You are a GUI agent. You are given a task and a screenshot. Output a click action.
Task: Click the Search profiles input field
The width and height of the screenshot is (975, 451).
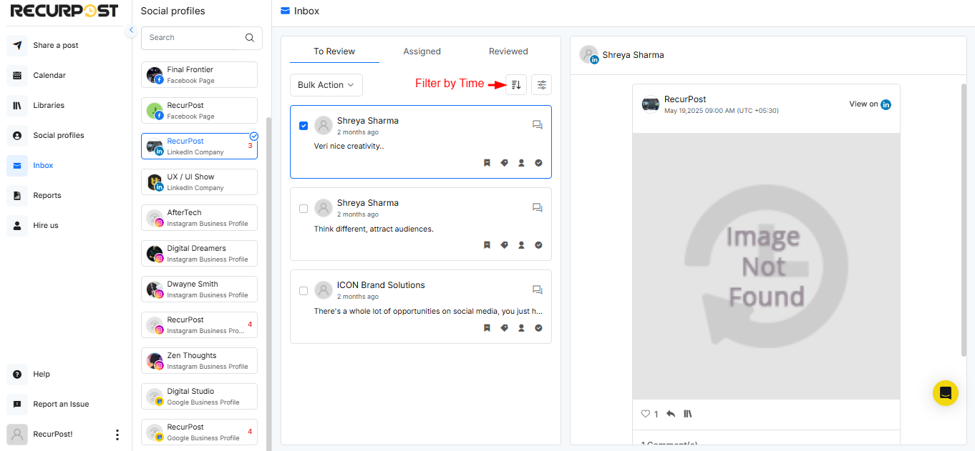click(x=201, y=38)
